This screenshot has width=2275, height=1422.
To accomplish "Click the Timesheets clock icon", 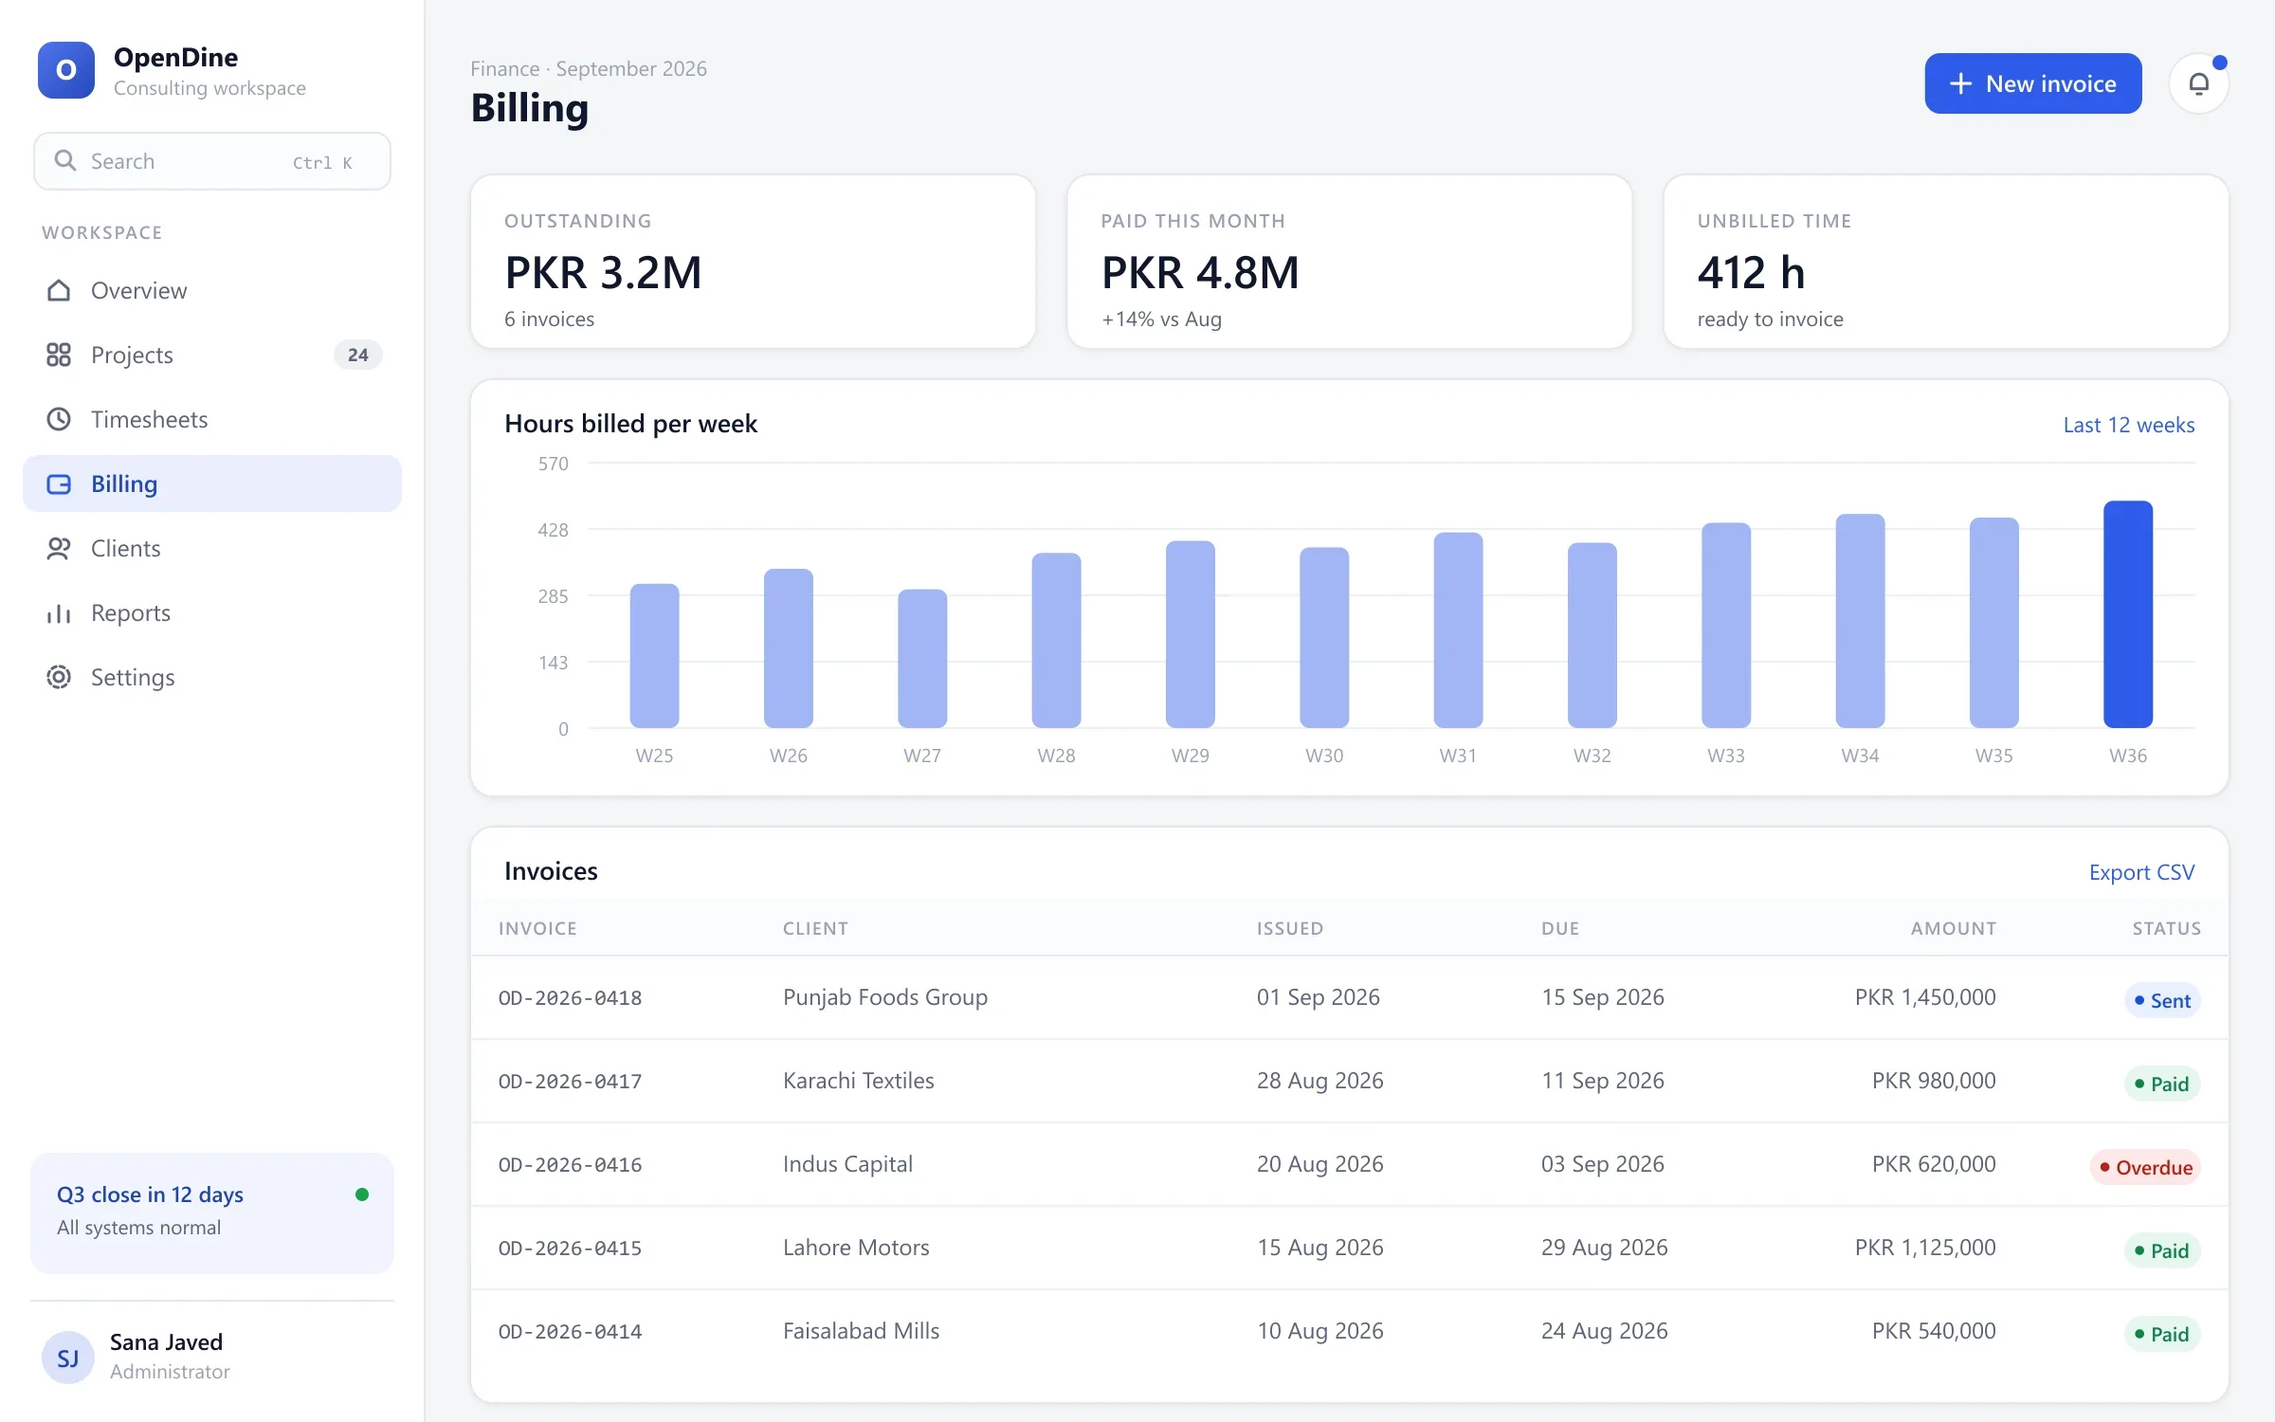I will [x=59, y=419].
